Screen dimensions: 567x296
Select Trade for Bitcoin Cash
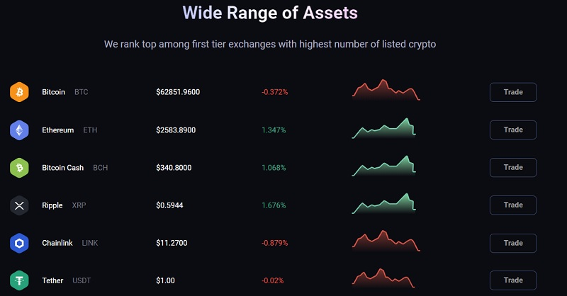click(x=513, y=167)
